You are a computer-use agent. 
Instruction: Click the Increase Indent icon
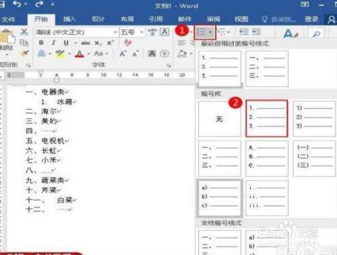(x=257, y=32)
